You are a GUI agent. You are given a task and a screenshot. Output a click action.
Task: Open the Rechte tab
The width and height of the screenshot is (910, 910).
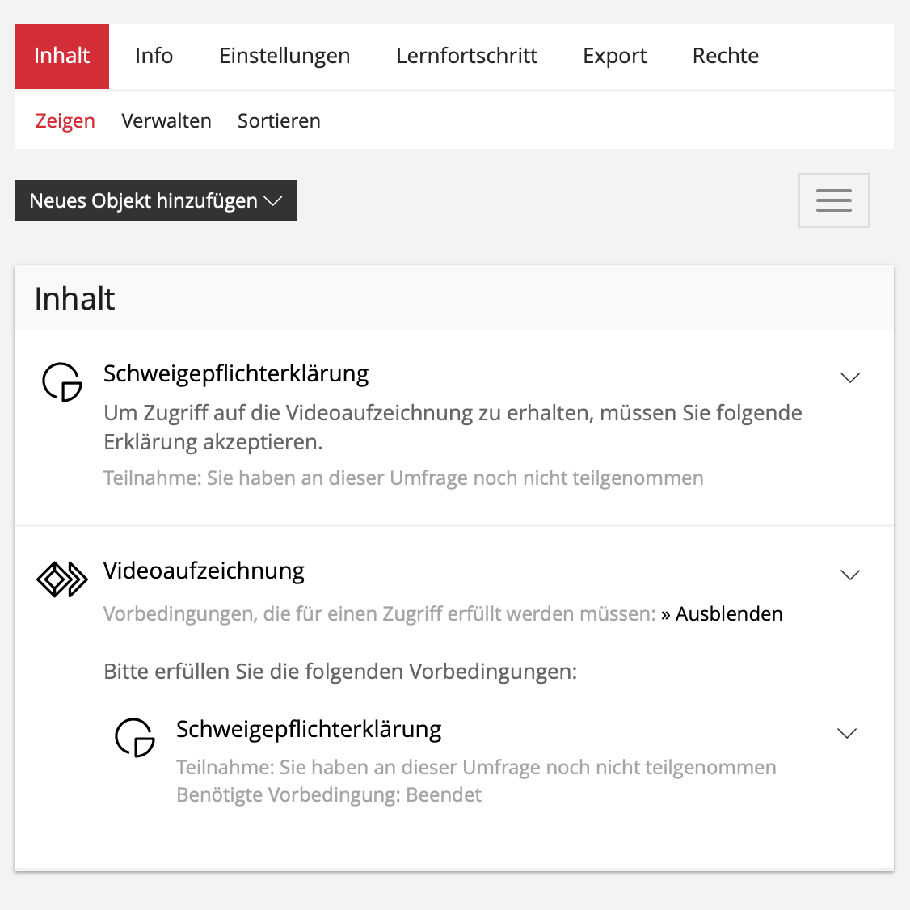pos(725,56)
